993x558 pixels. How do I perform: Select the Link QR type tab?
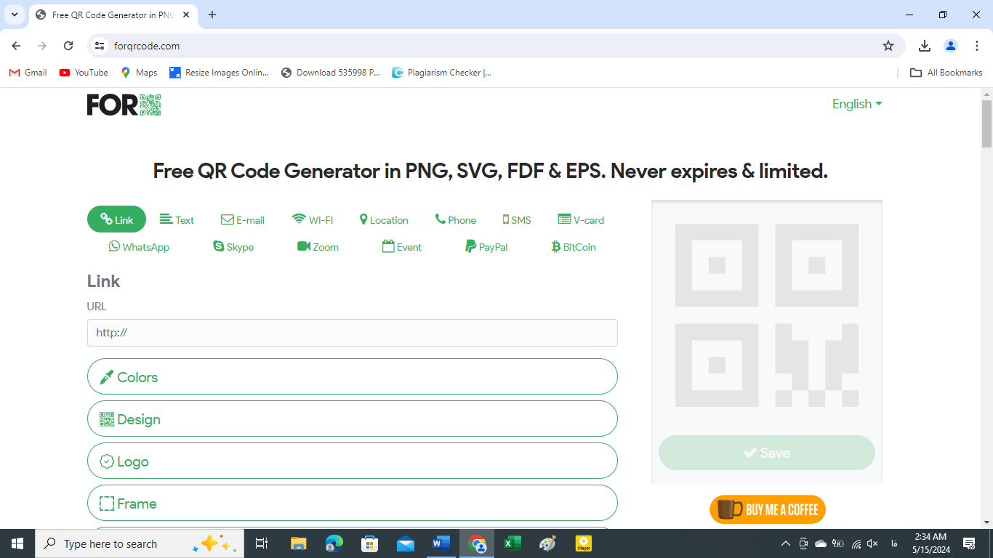click(116, 219)
